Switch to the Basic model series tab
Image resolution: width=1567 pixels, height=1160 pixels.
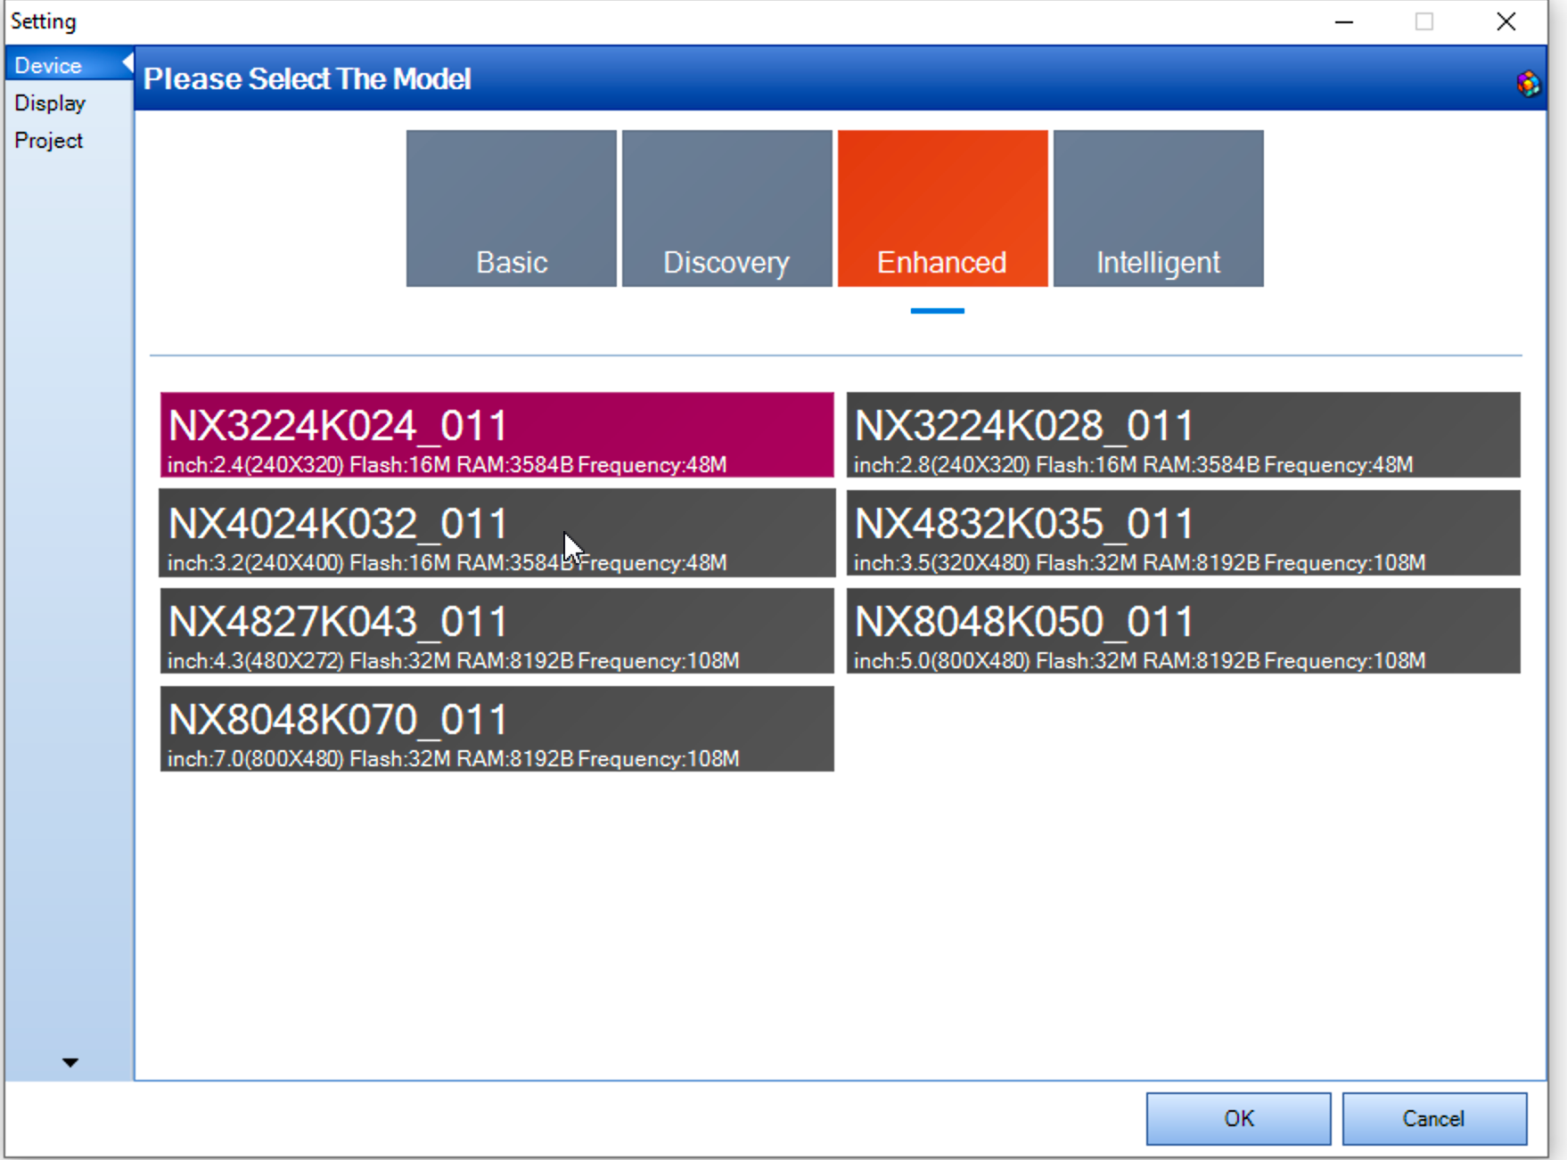point(511,208)
